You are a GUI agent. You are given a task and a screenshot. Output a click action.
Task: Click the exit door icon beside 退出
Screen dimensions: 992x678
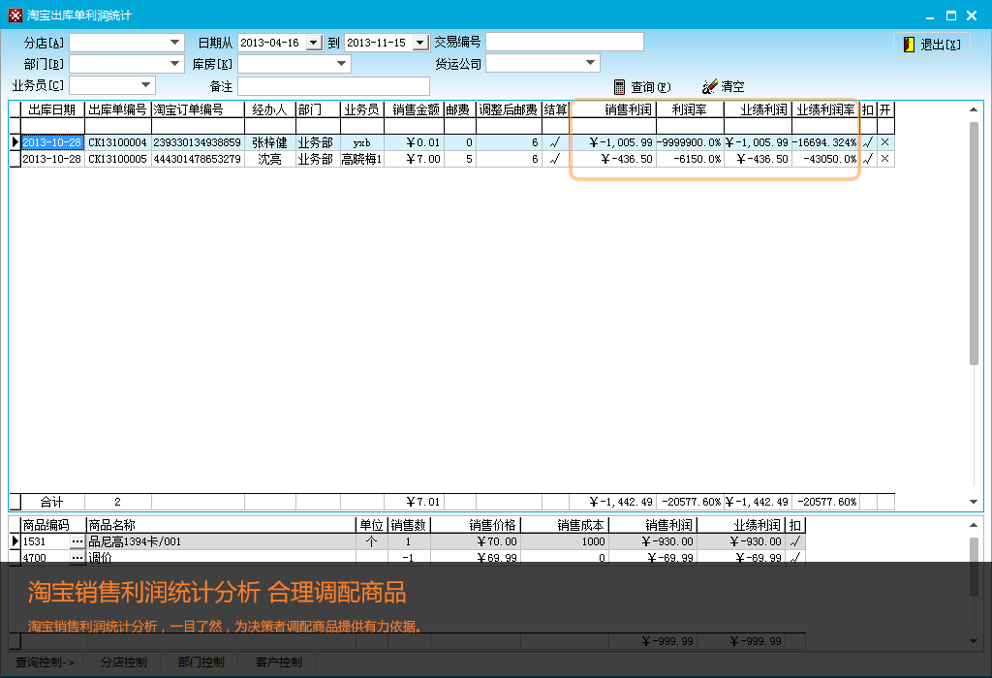[x=909, y=45]
